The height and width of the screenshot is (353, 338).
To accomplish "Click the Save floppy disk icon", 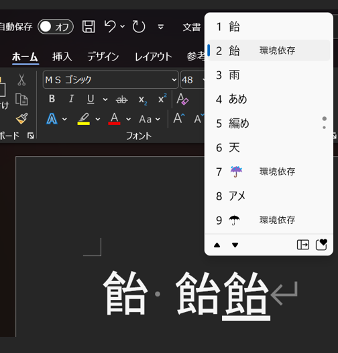I will click(x=89, y=27).
